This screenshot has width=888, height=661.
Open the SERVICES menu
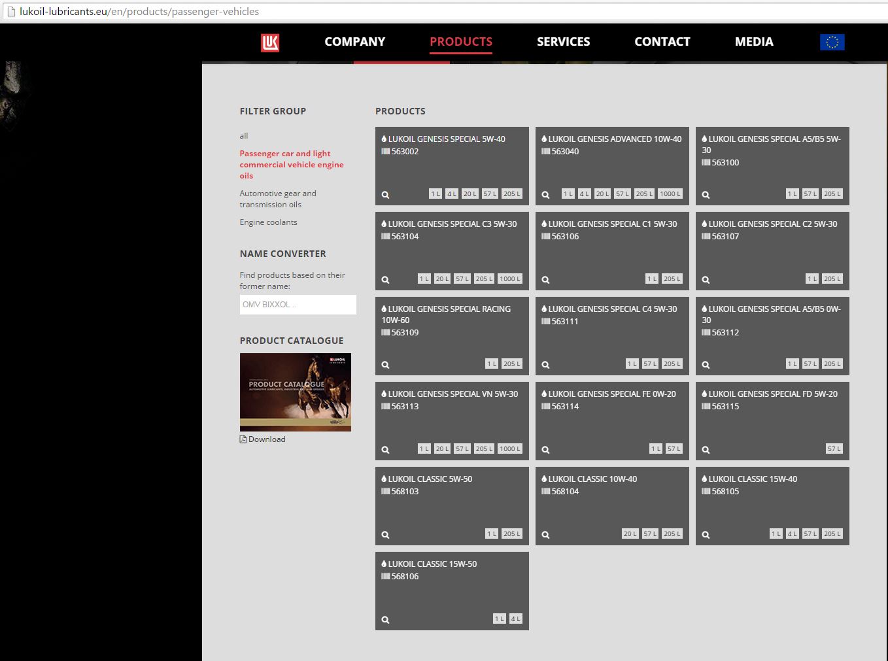[x=564, y=42]
